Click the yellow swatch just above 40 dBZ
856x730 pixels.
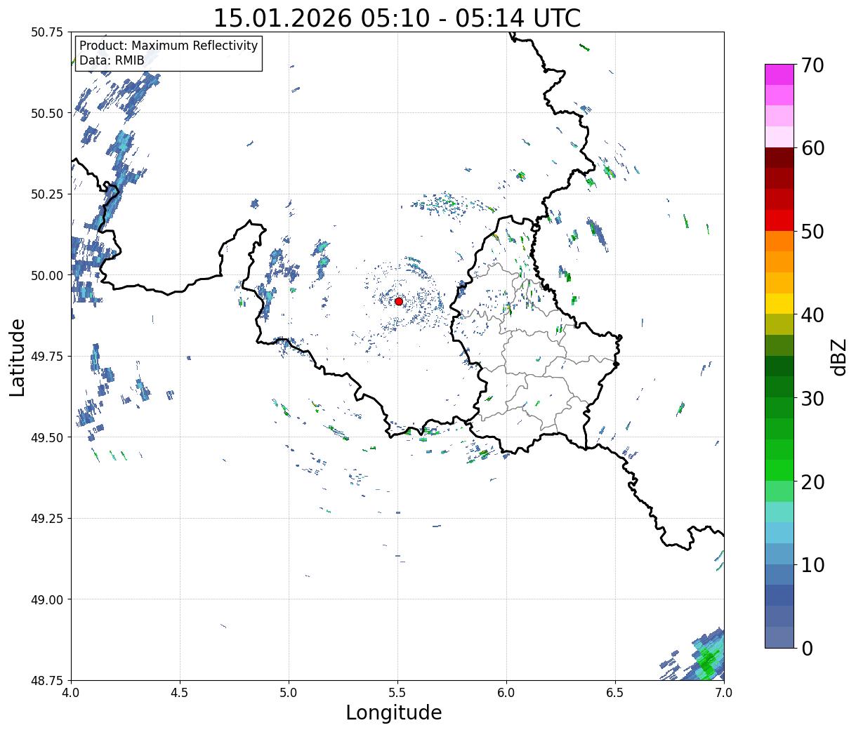(x=779, y=304)
